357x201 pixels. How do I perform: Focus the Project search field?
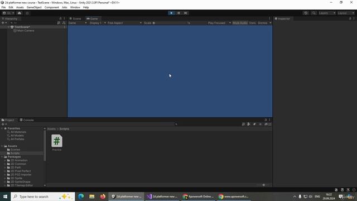coord(208,124)
